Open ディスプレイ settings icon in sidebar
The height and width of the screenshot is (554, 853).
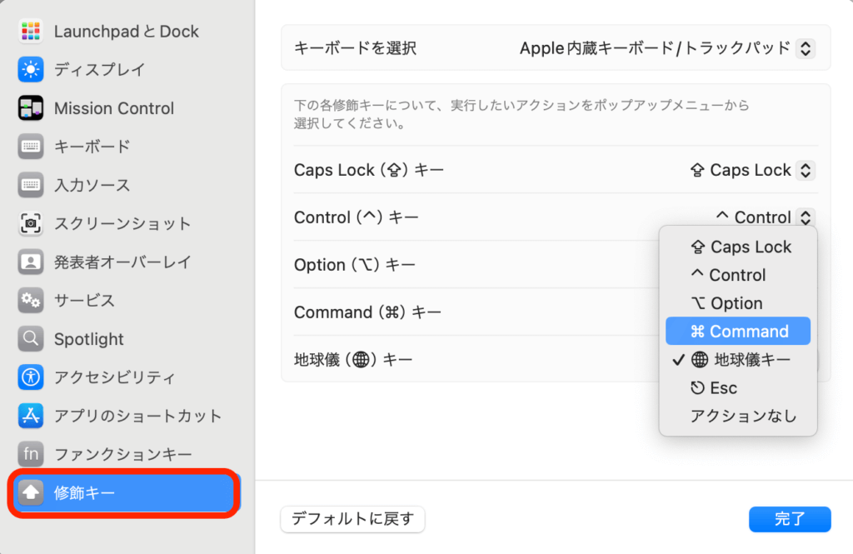(x=31, y=70)
